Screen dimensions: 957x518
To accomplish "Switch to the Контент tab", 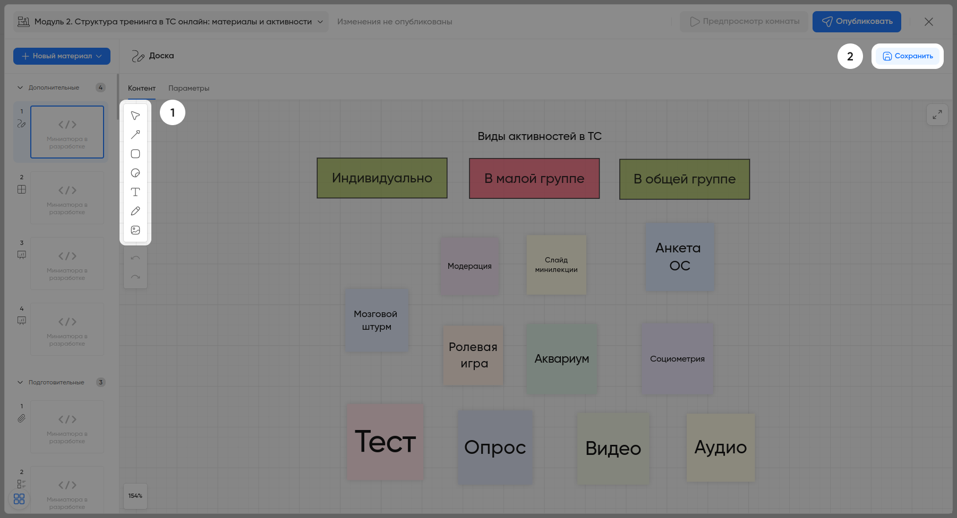I will [x=142, y=89].
